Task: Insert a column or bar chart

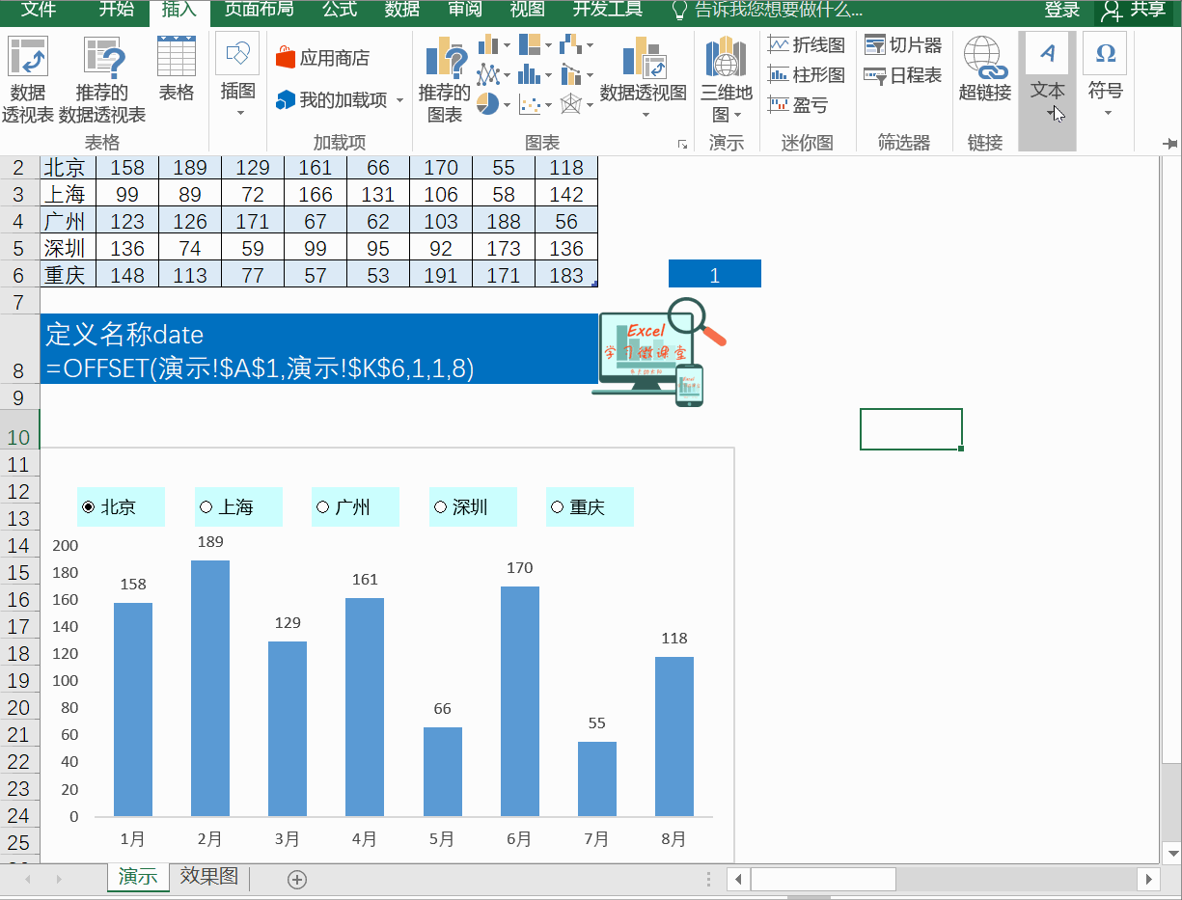Action: [x=494, y=44]
